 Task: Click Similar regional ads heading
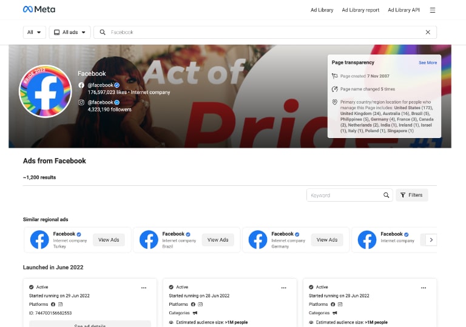tap(46, 220)
